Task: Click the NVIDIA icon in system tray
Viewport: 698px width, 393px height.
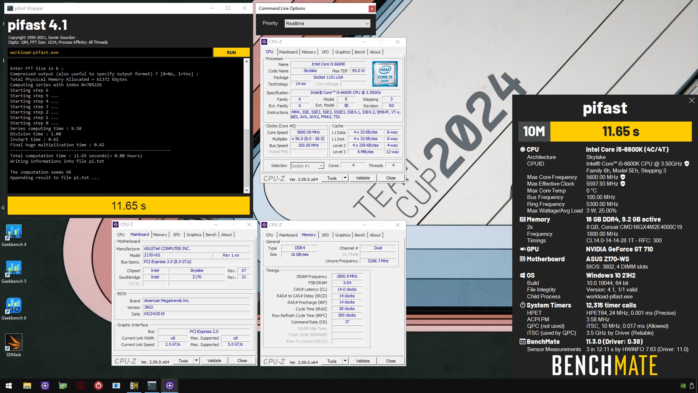Action: point(683,386)
